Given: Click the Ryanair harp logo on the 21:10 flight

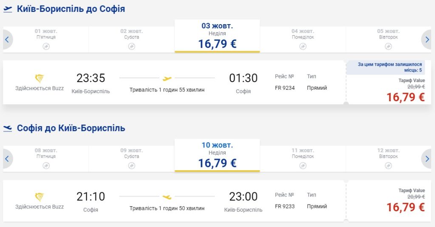Looking at the screenshot, I should coord(40,197).
